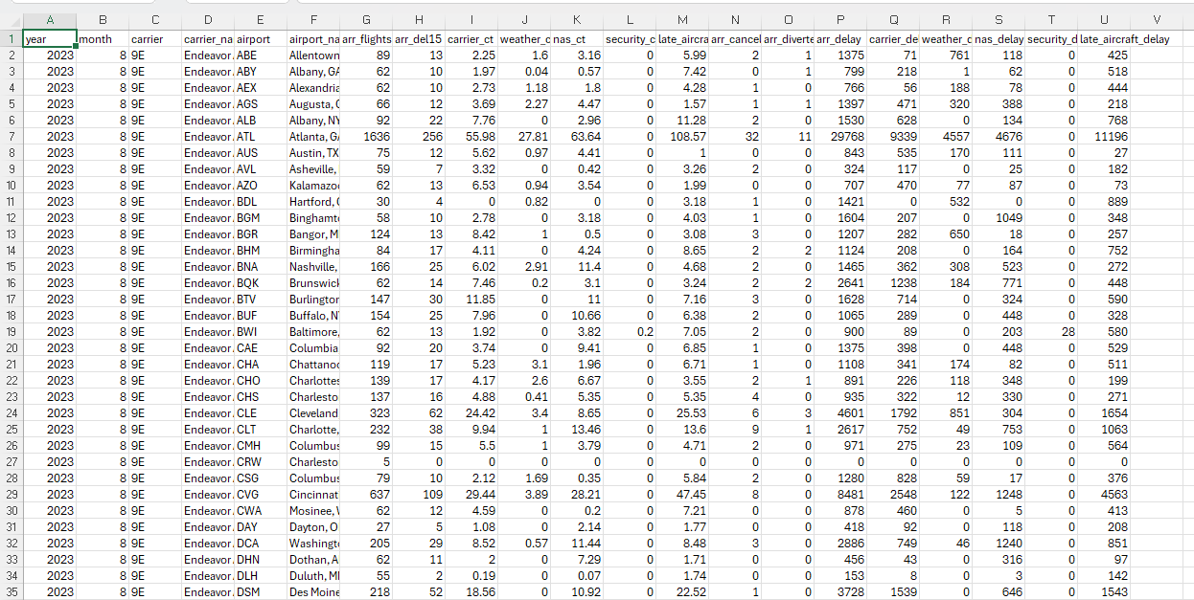Click the 'Duluth, MI' airport name cell

(312, 575)
